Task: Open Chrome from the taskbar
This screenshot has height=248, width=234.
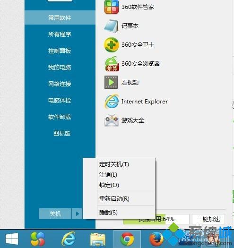Action: (x=127, y=239)
